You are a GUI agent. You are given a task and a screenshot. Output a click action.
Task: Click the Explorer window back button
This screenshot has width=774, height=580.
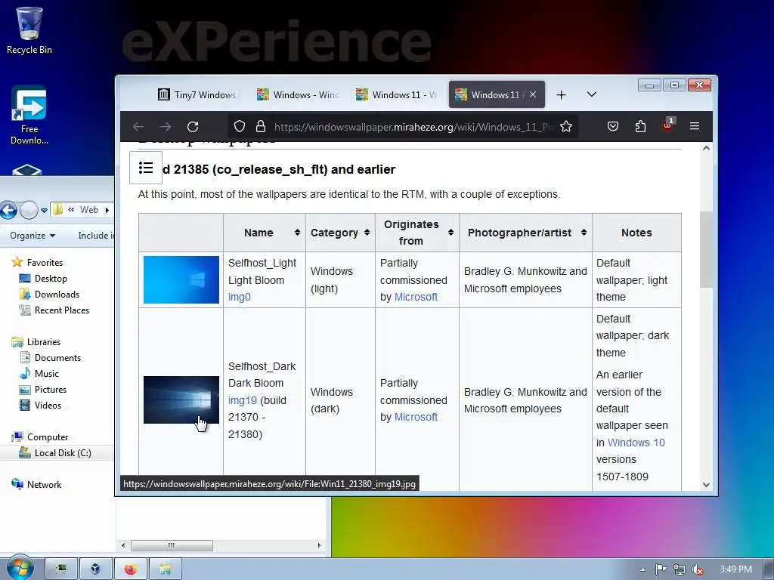pyautogui.click(x=8, y=210)
